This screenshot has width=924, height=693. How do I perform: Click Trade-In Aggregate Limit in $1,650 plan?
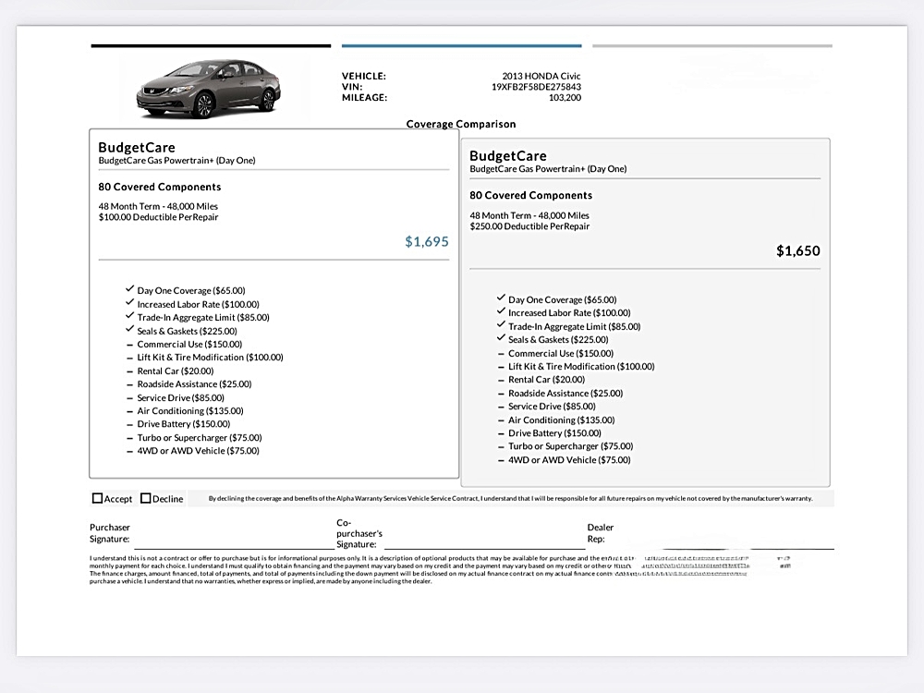coord(575,326)
